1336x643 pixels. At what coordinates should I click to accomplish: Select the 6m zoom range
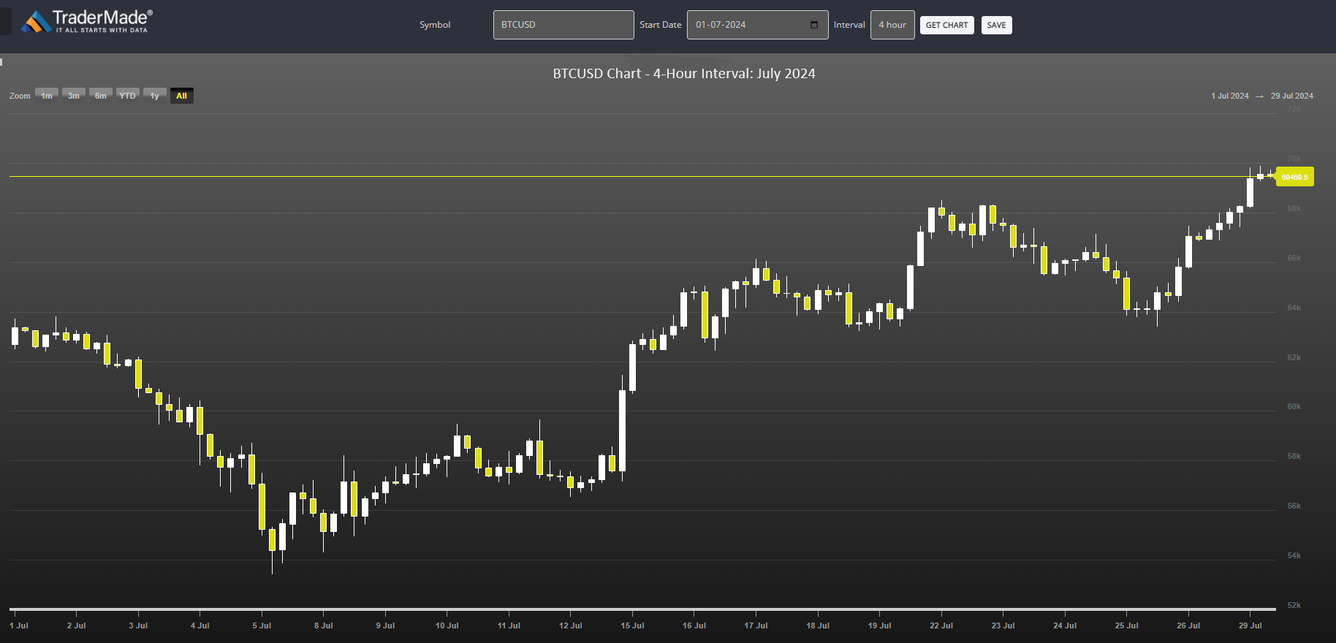point(101,96)
